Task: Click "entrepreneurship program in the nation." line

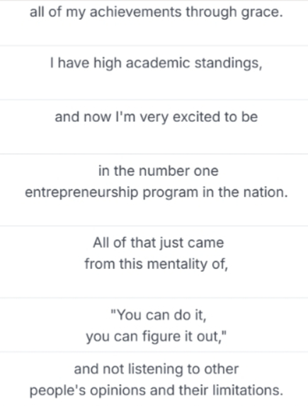Action: coord(156,192)
